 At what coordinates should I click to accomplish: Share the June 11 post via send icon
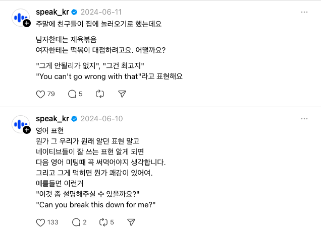(122, 94)
